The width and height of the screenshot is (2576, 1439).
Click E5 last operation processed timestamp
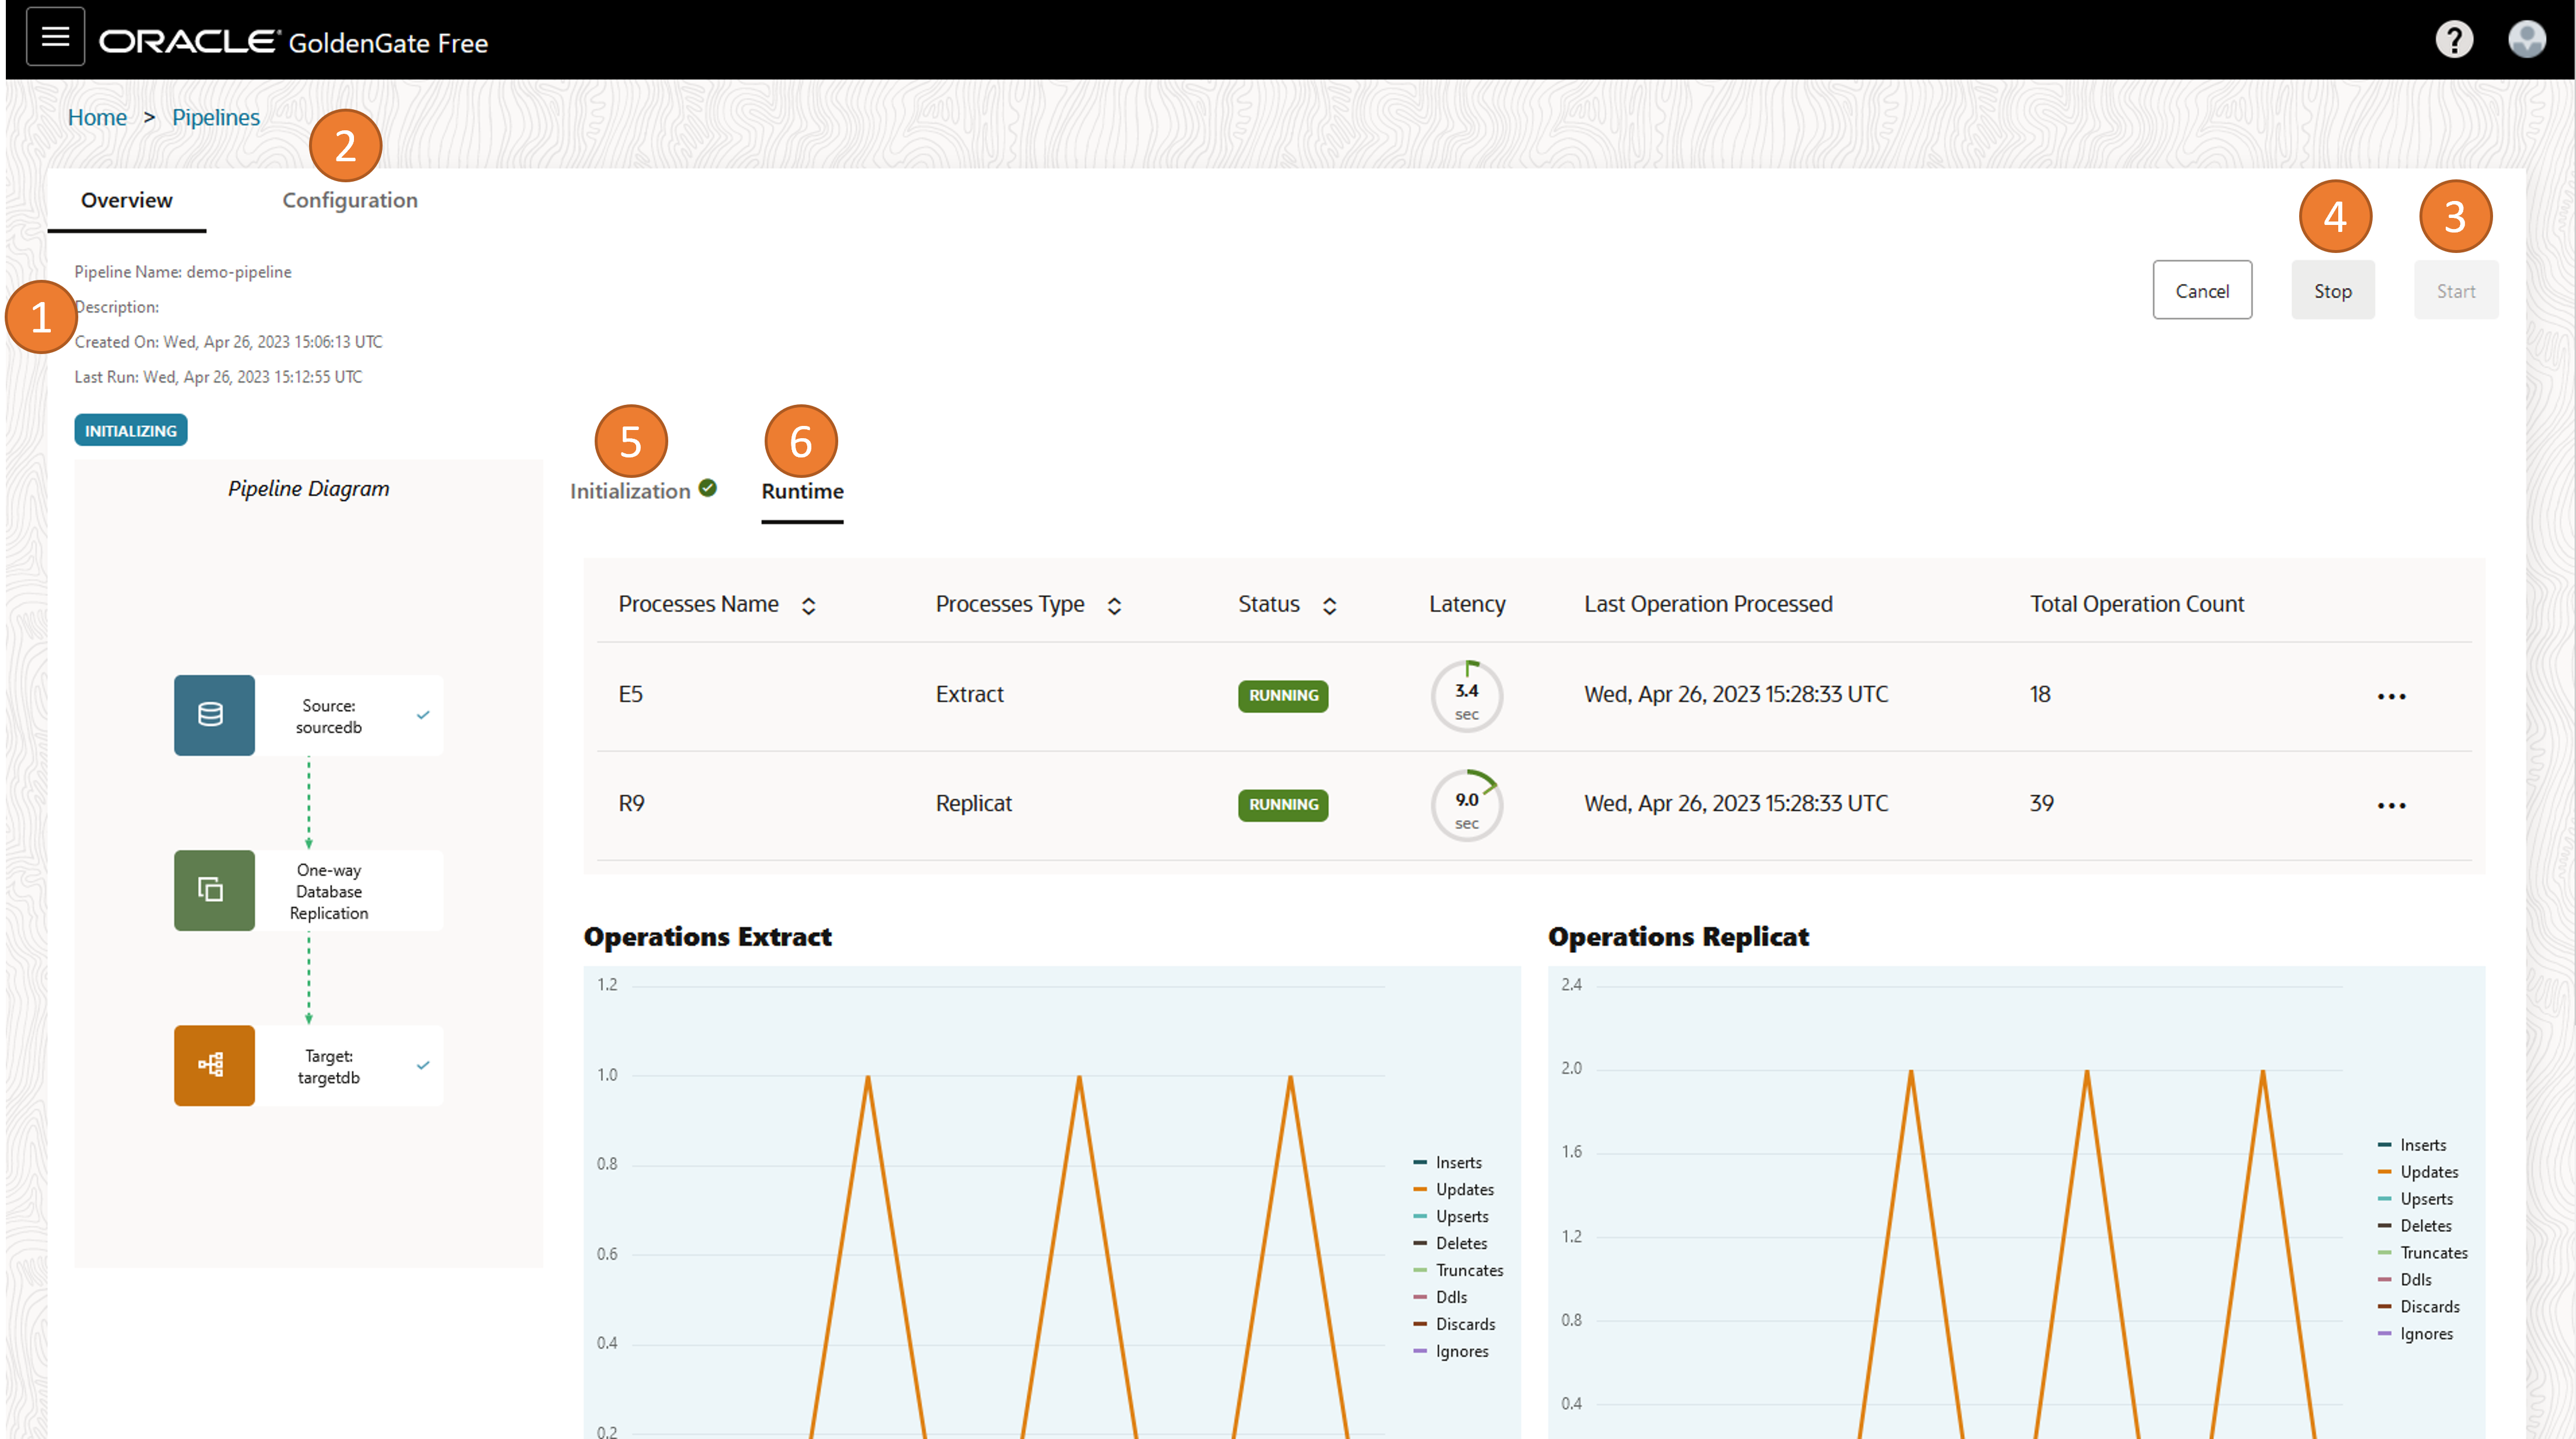(x=1736, y=694)
